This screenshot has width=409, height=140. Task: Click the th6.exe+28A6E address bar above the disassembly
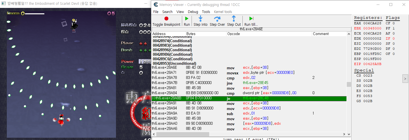(x=251, y=29)
